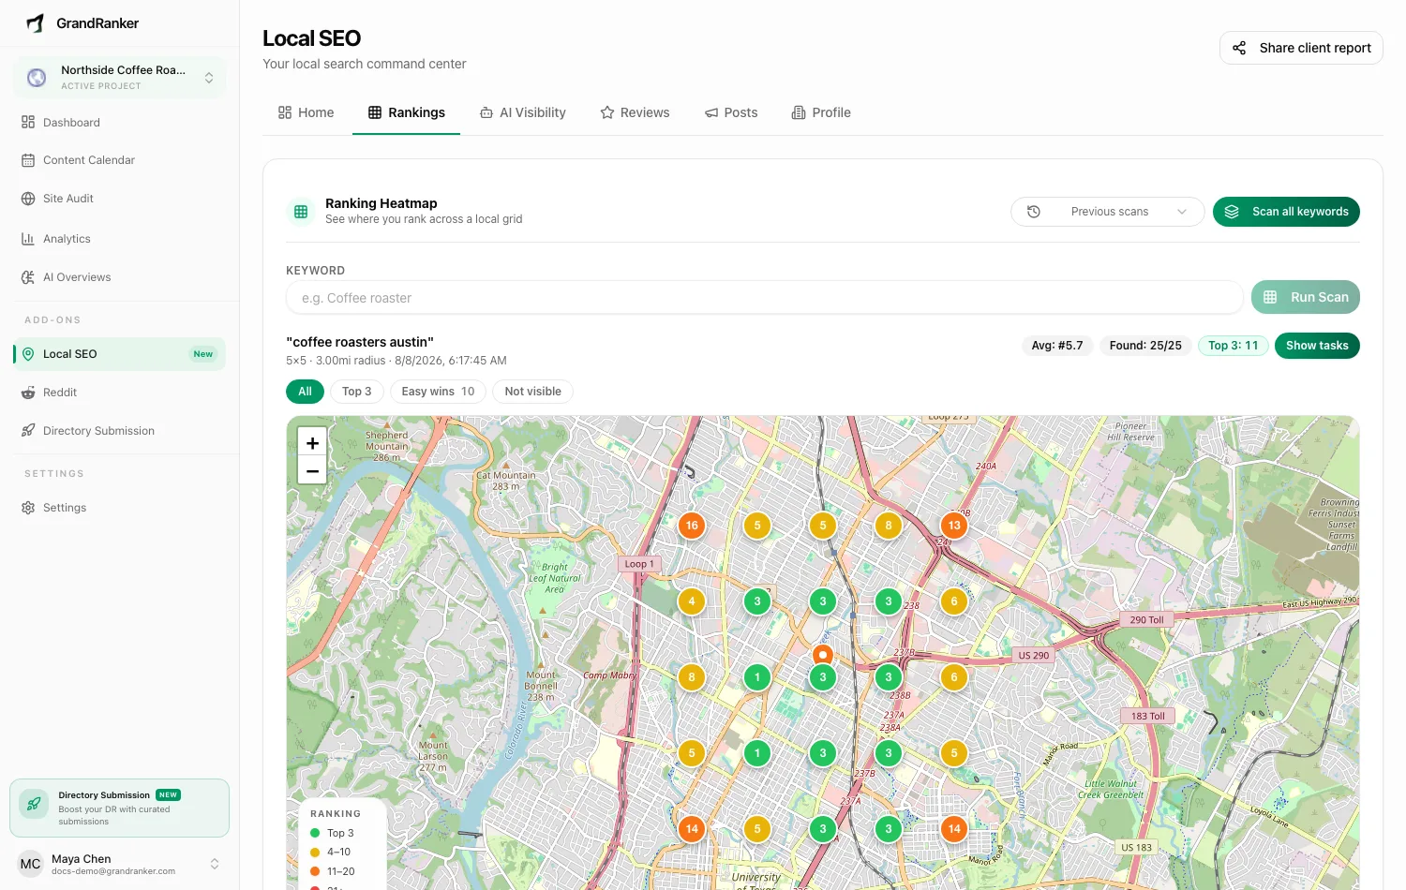Switch to the Rankings tab
Viewport: 1406px width, 890px height.
pos(407,112)
